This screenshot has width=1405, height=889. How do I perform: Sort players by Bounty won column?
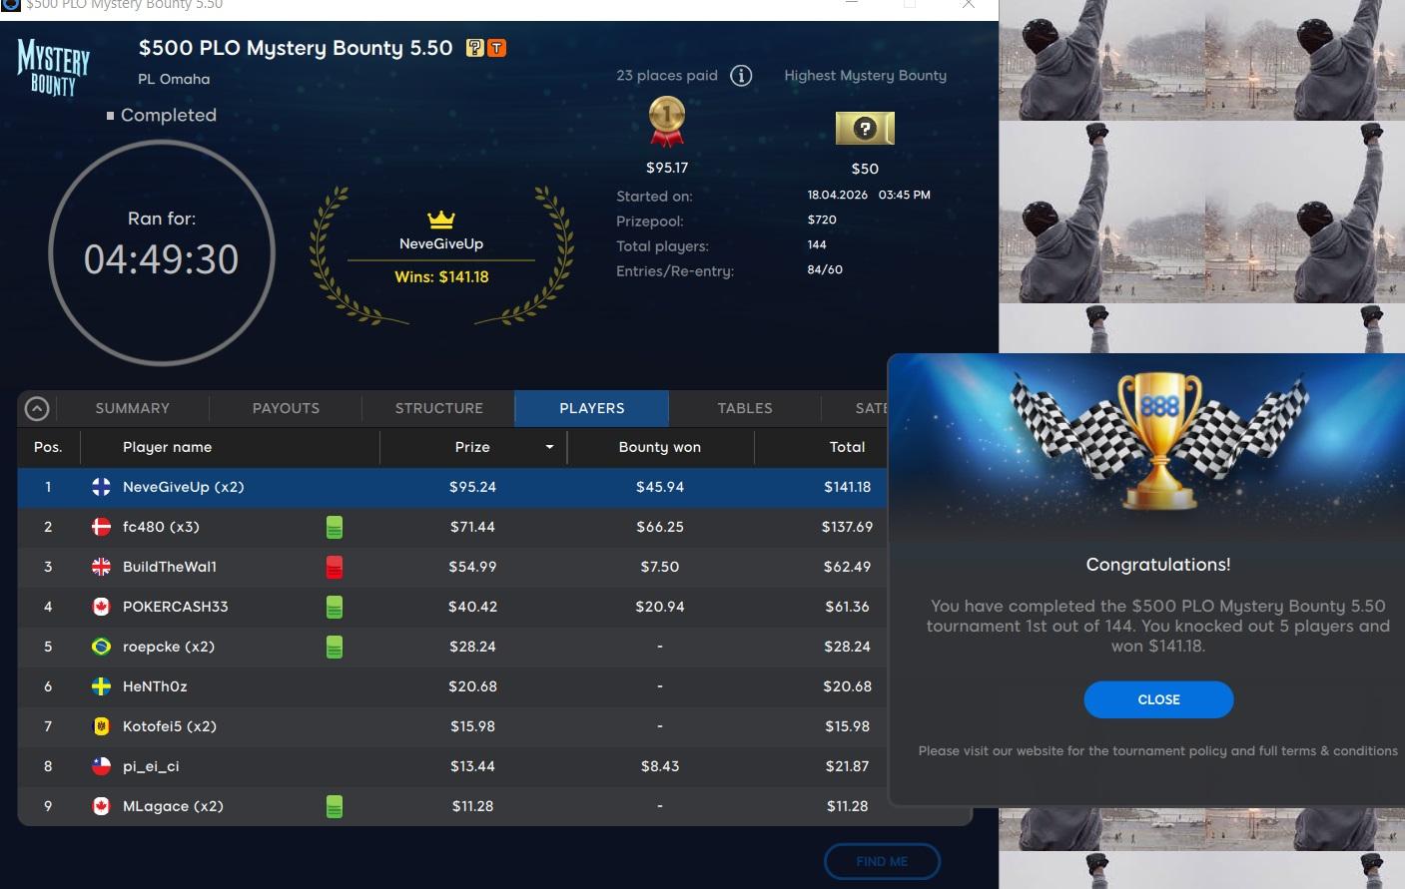pyautogui.click(x=659, y=447)
